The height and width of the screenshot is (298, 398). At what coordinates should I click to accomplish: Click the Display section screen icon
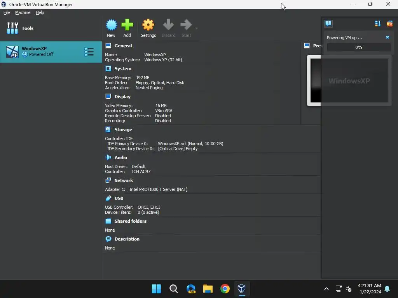tap(108, 96)
